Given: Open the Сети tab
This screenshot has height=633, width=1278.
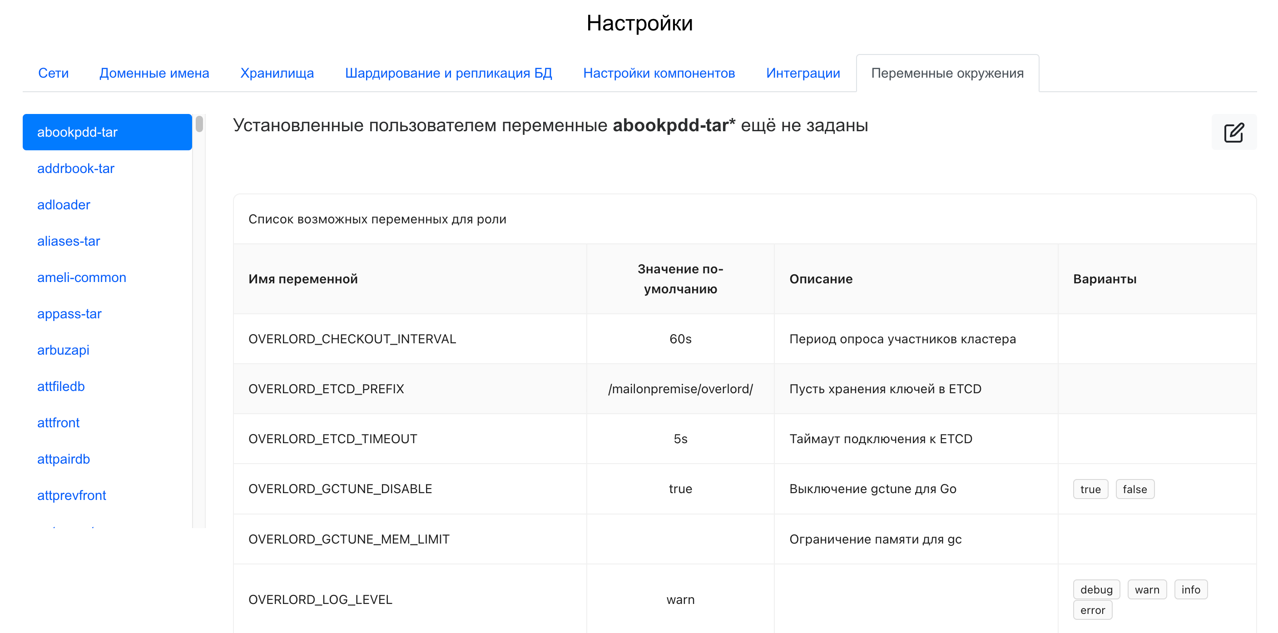Looking at the screenshot, I should coord(53,73).
